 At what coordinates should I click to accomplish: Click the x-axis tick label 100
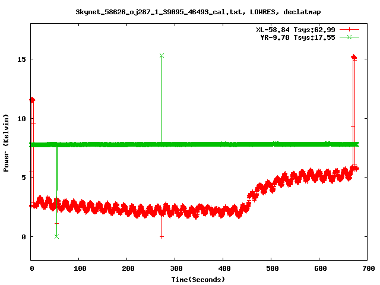pyautogui.click(x=80, y=268)
